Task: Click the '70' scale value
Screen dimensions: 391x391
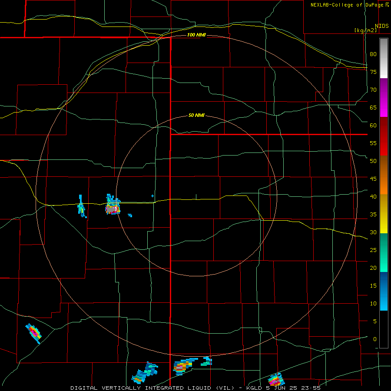Action: [373, 90]
